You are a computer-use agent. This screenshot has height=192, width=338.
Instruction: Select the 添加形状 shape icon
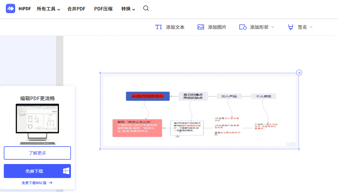[243, 27]
